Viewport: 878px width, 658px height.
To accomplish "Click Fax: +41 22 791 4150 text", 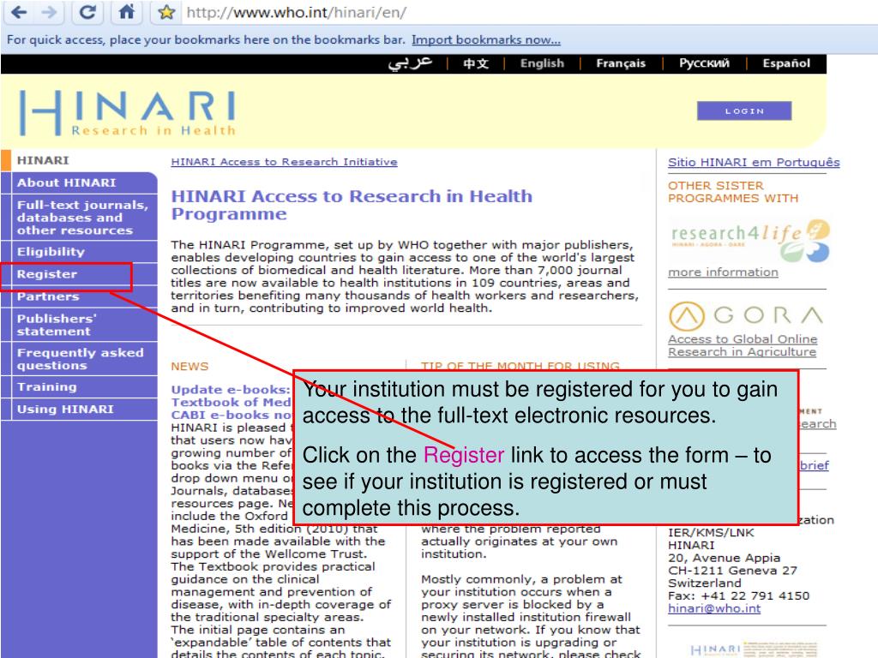I will 738,595.
